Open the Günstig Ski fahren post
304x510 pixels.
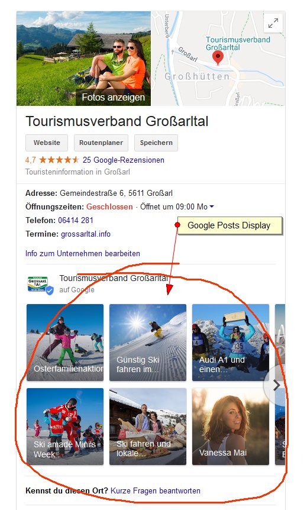pos(148,343)
